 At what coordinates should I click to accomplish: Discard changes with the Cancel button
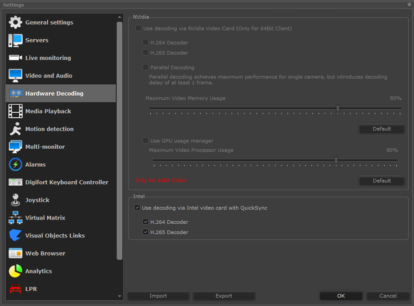388,296
